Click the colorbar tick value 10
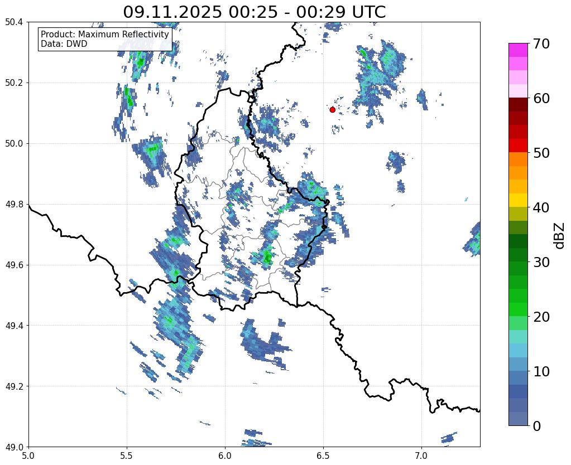This screenshot has width=571, height=465. click(541, 371)
